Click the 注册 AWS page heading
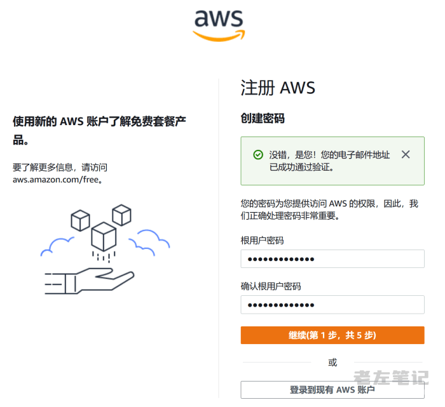445x407 pixels. coord(278,88)
